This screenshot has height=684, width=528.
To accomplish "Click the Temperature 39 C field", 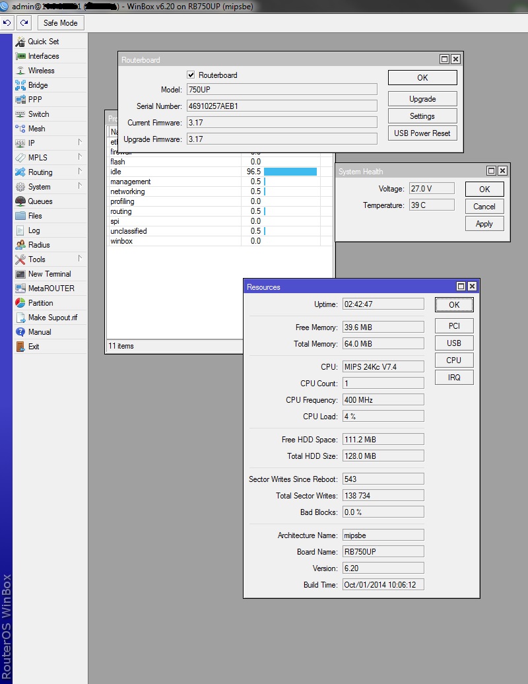I will click(x=432, y=205).
